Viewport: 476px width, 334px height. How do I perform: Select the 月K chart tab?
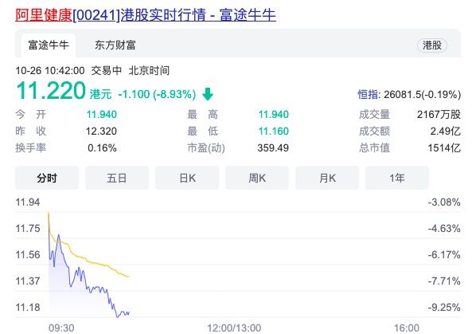[327, 178]
